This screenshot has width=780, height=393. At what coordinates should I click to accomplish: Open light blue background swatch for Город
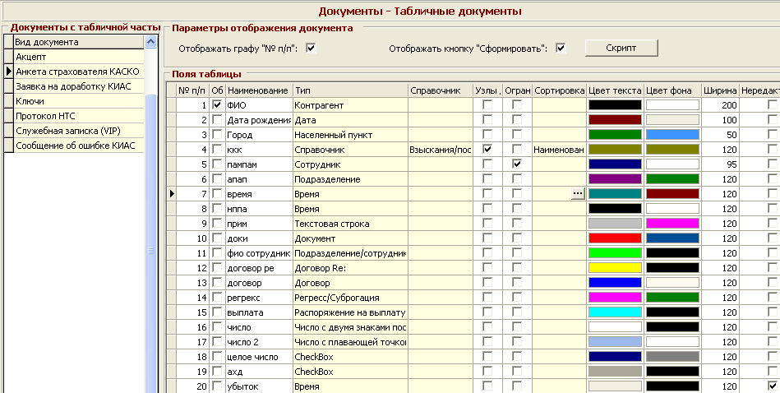pos(672,135)
